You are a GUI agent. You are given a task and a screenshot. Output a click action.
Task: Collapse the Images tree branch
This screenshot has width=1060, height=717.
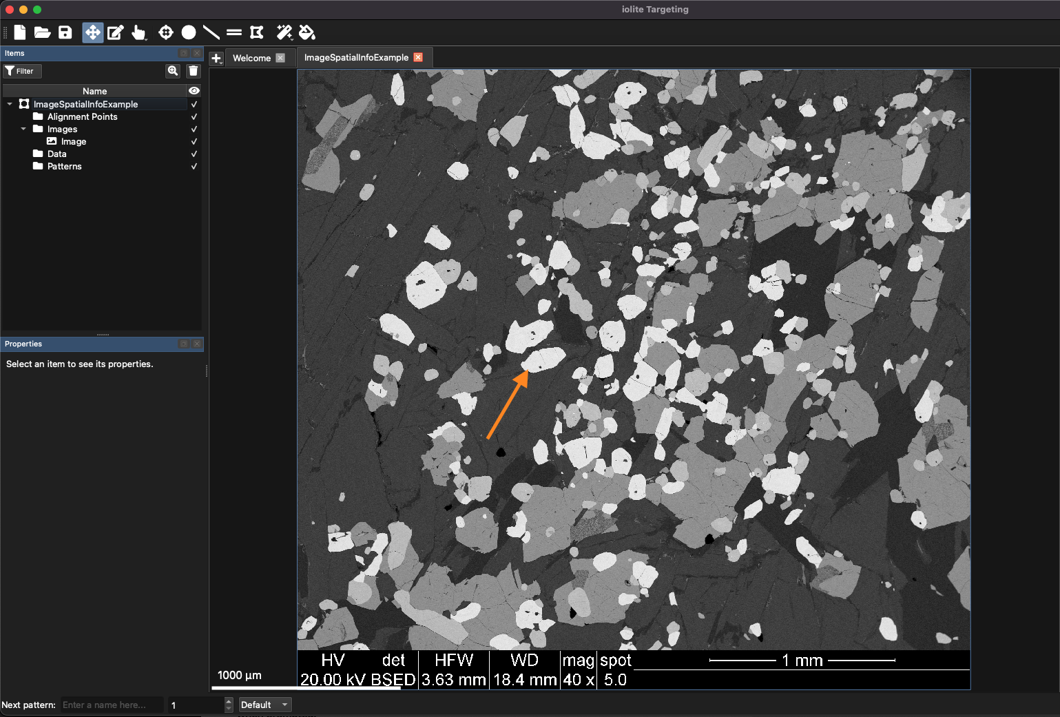point(23,129)
